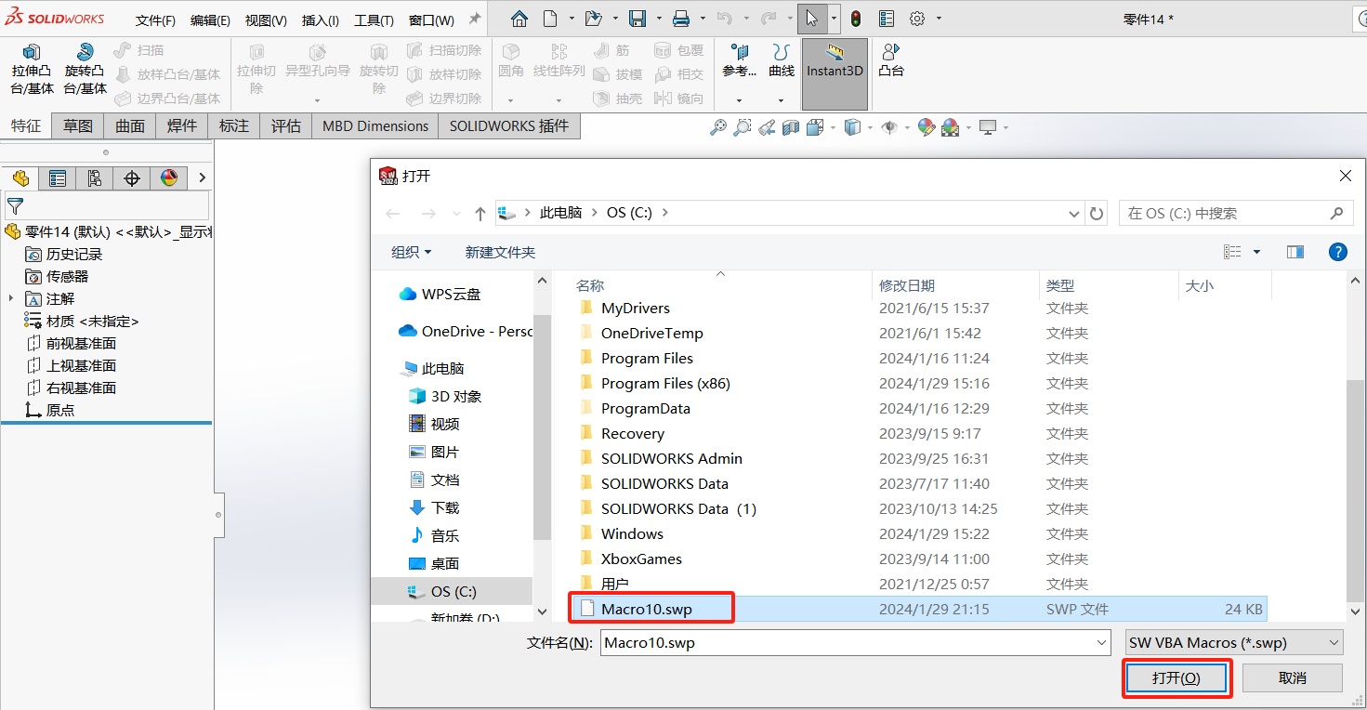Enable the 剖面视图 (Section View) icon
Screen dimensions: 1367x710
pos(791,127)
